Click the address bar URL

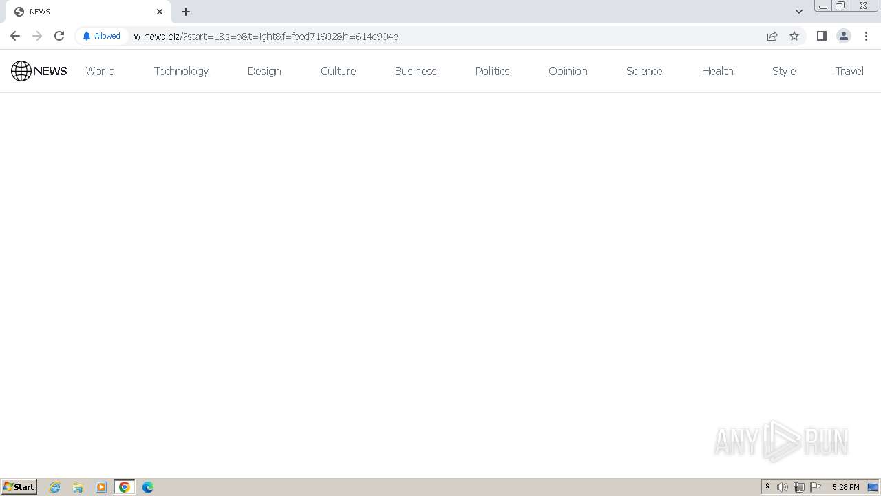coord(266,37)
